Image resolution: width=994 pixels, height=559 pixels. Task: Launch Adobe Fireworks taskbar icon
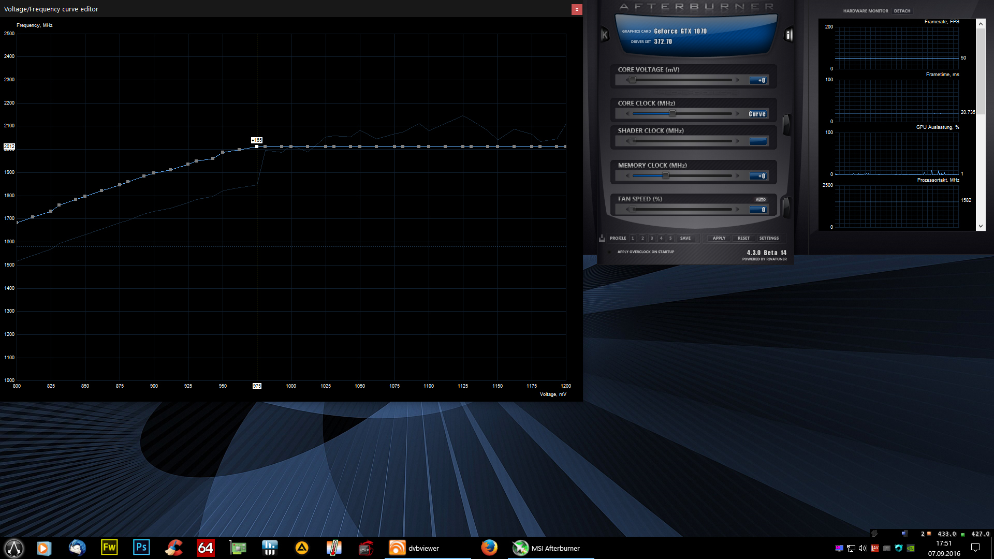[x=109, y=548]
